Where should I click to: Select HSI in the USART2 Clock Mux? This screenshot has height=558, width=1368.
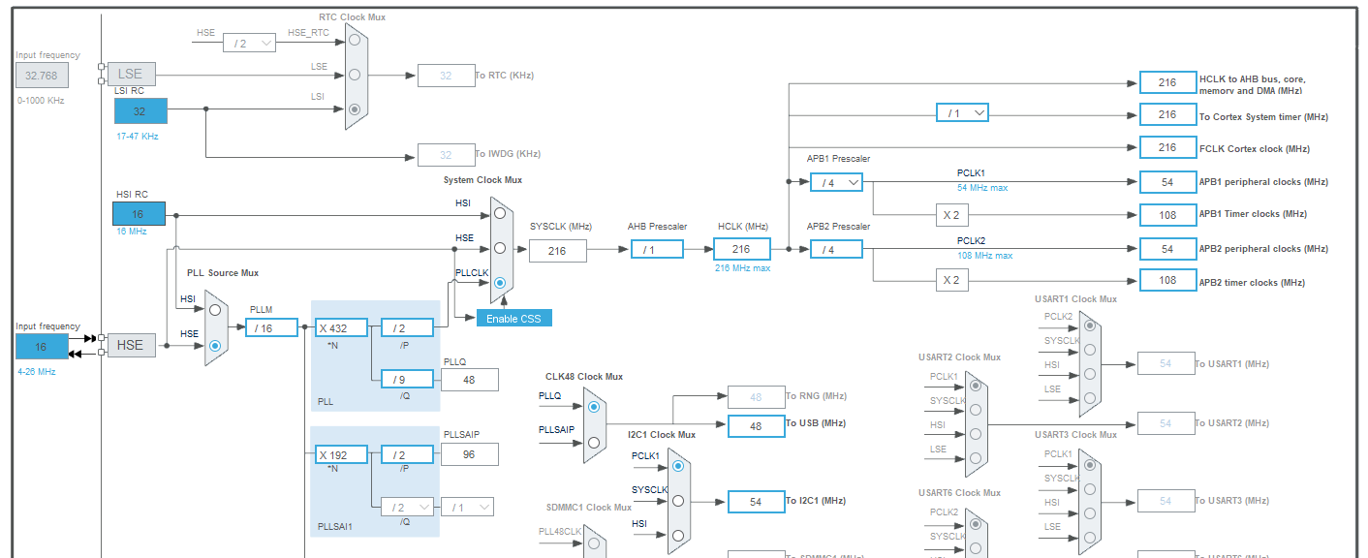pyautogui.click(x=974, y=433)
